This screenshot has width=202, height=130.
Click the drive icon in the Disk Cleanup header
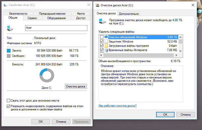pyautogui.click(x=103, y=21)
